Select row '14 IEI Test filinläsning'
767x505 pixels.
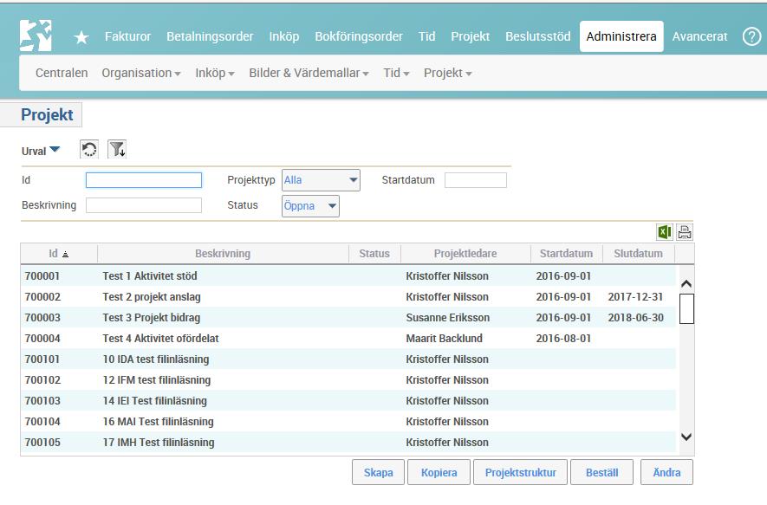tap(348, 401)
